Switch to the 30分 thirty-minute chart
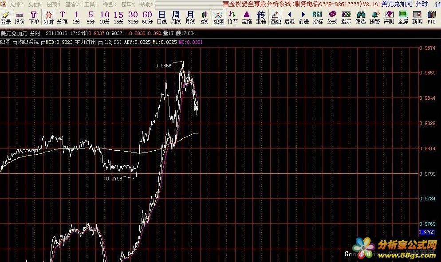The height and width of the screenshot is (262, 441). [x=133, y=17]
